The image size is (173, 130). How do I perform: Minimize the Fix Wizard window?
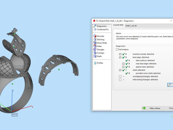click(171, 21)
